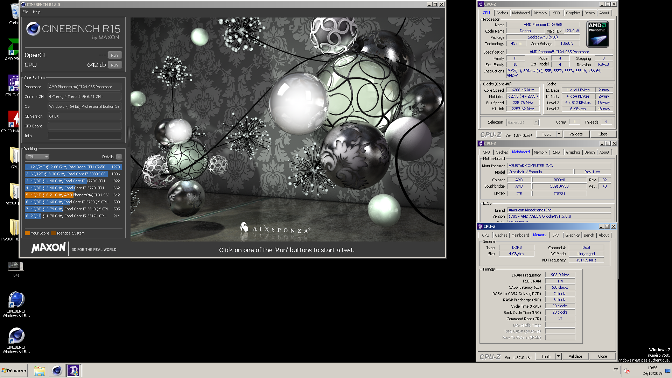The image size is (672, 378).
Task: Click the show desktop tray icon
Action: [668, 371]
